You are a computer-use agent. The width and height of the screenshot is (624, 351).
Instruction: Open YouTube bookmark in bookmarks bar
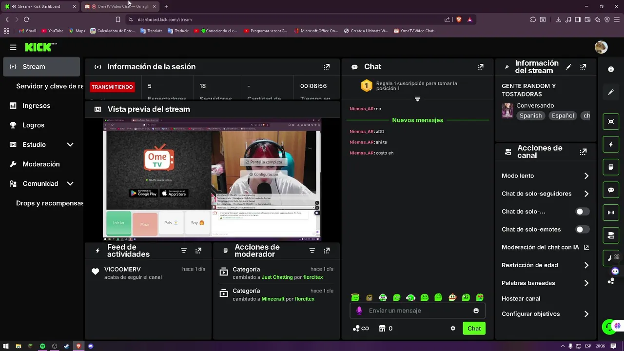[x=53, y=31]
